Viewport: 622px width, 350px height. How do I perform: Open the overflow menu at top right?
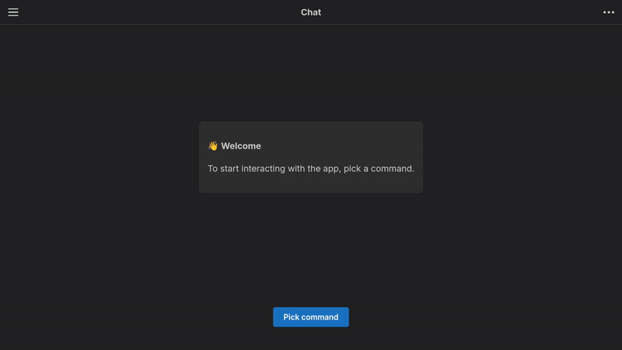(609, 12)
